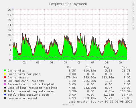Click the 'Good client requests received' label
The image size is (136, 108).
coord(32,88)
